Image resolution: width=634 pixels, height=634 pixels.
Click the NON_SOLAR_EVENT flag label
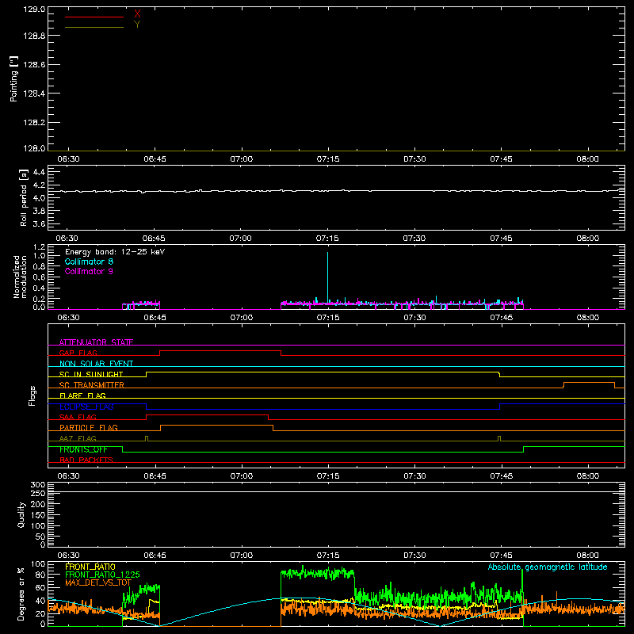[x=96, y=364]
